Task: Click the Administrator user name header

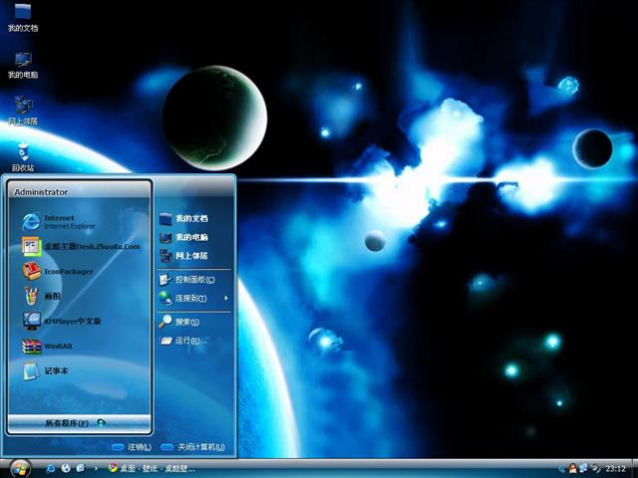Action: (41, 192)
